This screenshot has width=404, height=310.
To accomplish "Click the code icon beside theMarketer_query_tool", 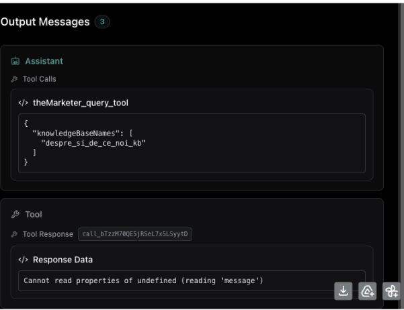I will point(24,103).
